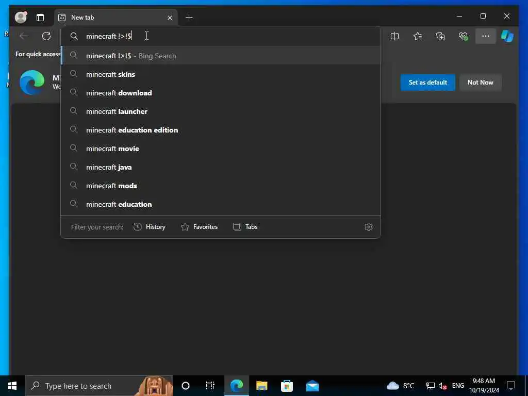This screenshot has height=396, width=528.
Task: Choose 'minecraft education edition' suggestion
Action: (221, 129)
